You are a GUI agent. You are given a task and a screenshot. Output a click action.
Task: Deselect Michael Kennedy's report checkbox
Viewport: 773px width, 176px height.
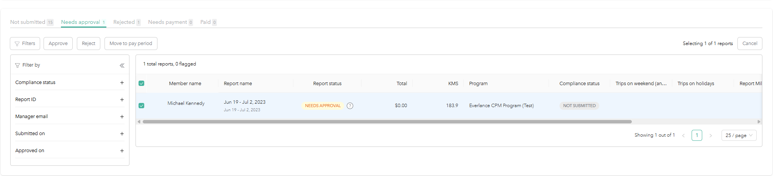click(142, 106)
